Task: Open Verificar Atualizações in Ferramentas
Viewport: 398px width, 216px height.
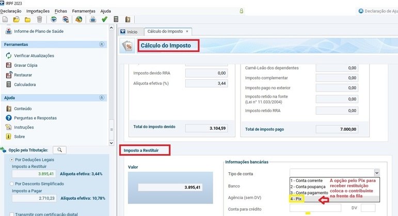Action: coord(34,56)
